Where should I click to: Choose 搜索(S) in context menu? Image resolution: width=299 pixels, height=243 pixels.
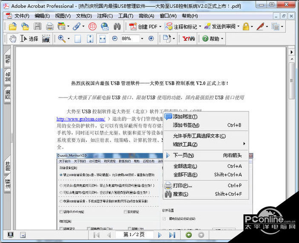coord(206,194)
